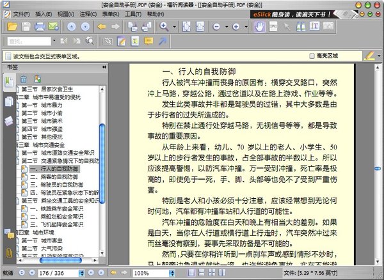Email the document via the envelope icon
This screenshot has width=384, height=280.
pyautogui.click(x=53, y=26)
